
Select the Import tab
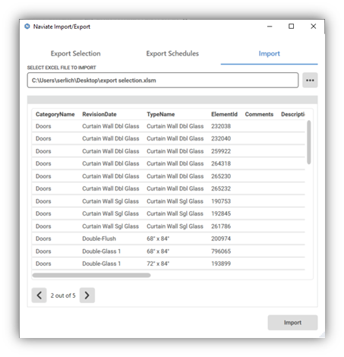269,53
